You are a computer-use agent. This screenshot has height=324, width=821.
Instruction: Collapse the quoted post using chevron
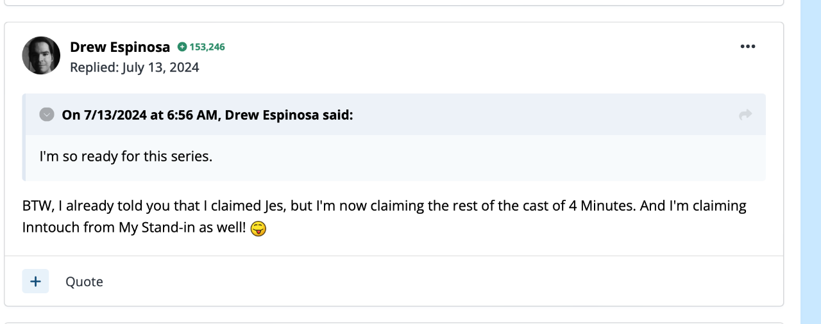pyautogui.click(x=46, y=115)
